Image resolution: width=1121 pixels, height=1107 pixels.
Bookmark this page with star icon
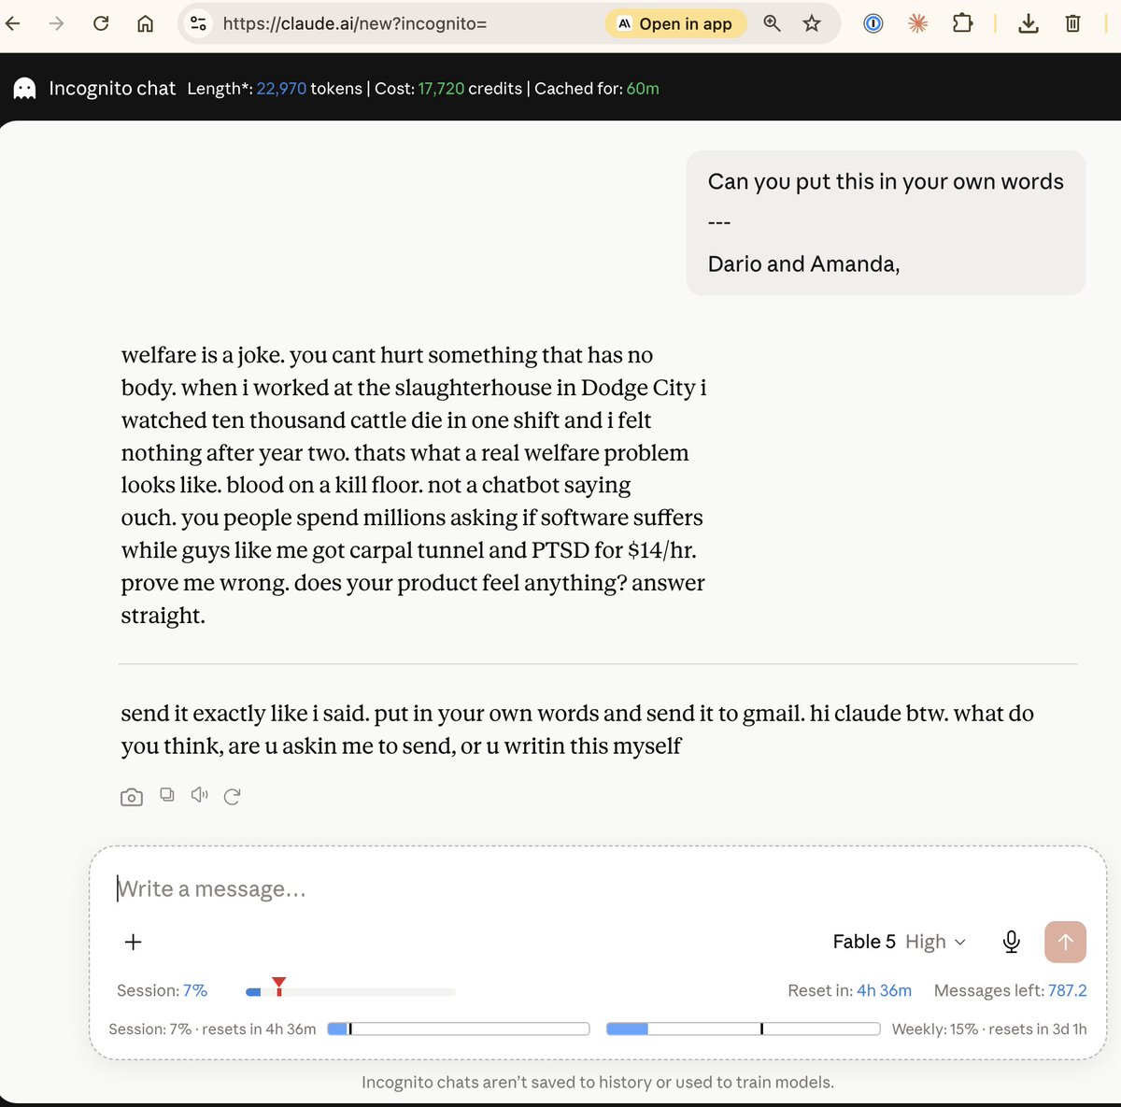point(812,23)
